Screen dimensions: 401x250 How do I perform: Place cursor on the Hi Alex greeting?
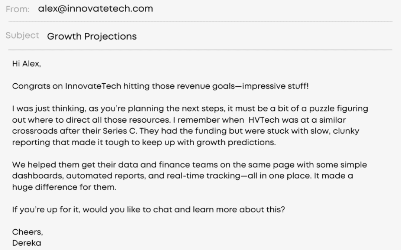click(26, 64)
